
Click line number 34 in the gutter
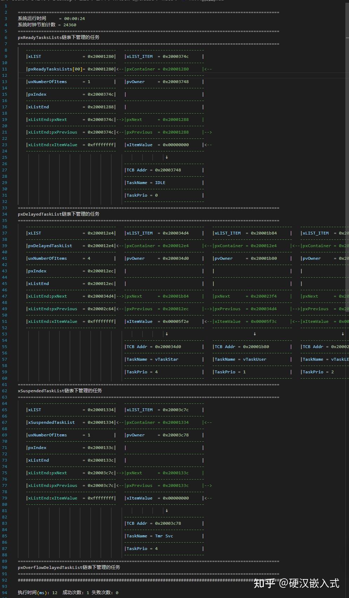5,214
